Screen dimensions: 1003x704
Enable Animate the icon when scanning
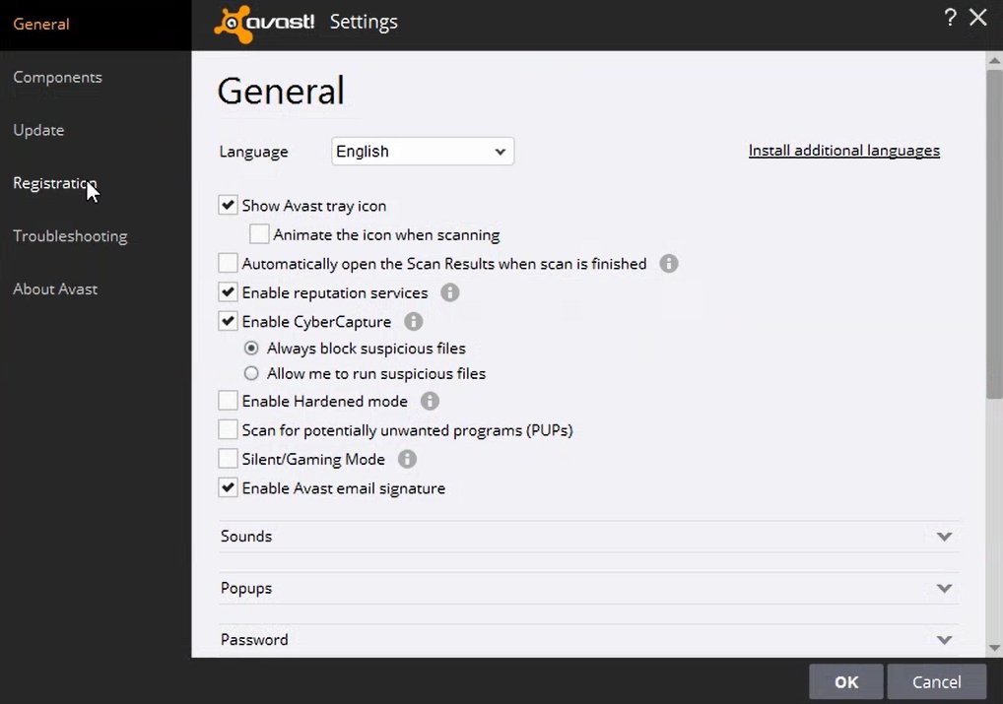(x=259, y=234)
